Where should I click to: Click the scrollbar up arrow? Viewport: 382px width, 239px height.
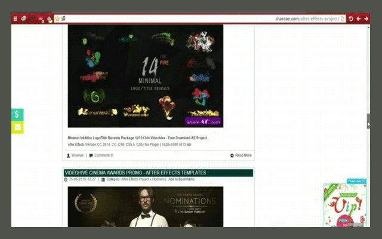[x=368, y=27]
